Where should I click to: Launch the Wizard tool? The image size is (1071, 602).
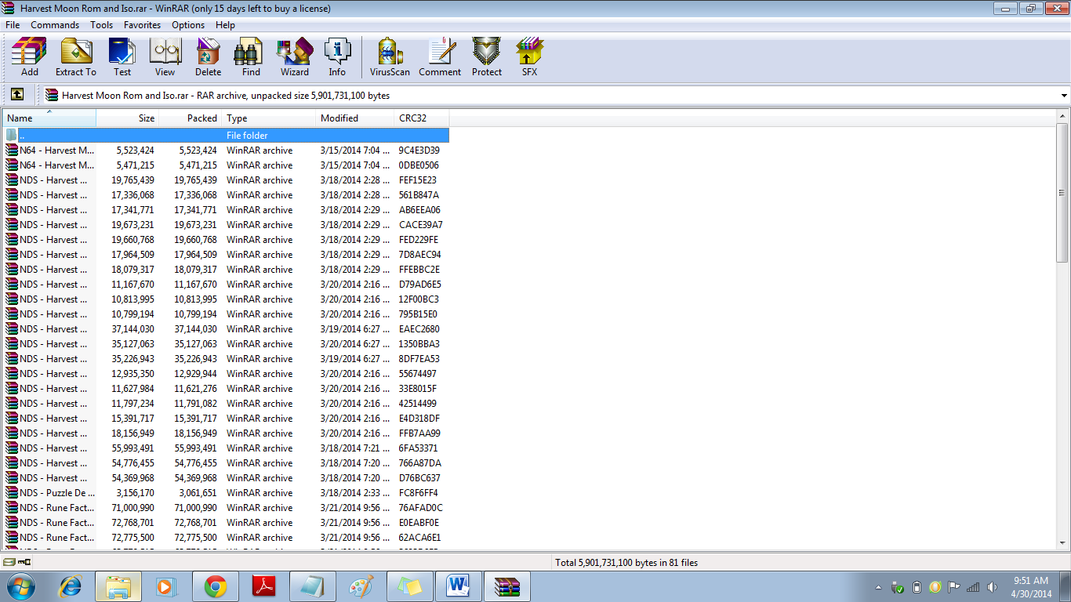295,56
